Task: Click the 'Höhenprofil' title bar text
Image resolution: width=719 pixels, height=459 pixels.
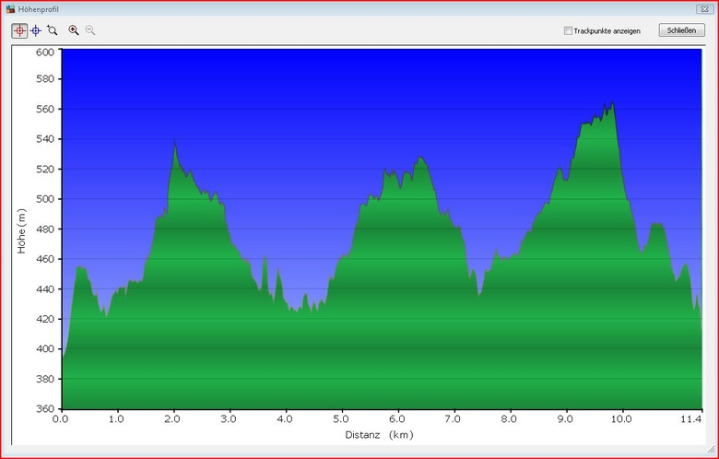Action: (x=39, y=9)
